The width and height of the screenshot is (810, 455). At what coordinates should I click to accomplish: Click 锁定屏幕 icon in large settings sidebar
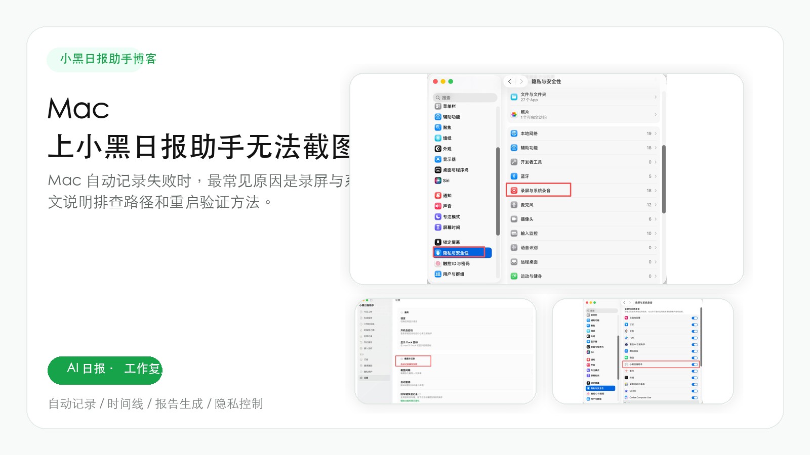click(x=438, y=242)
